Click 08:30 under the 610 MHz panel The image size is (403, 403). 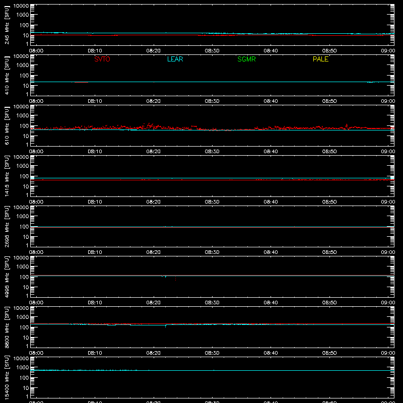click(x=212, y=152)
